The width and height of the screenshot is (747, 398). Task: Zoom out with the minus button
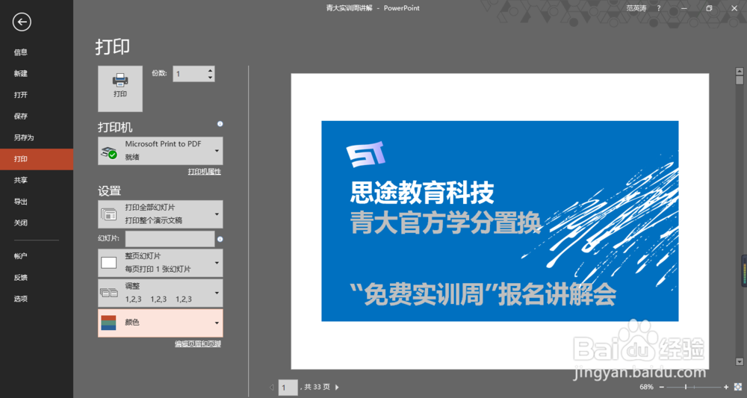662,387
